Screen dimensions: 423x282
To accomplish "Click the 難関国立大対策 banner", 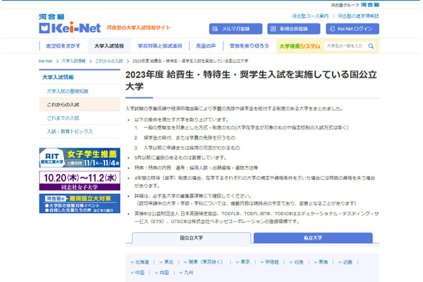I will [79, 203].
